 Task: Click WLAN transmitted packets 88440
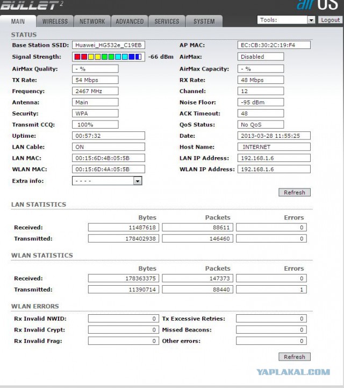(x=197, y=290)
